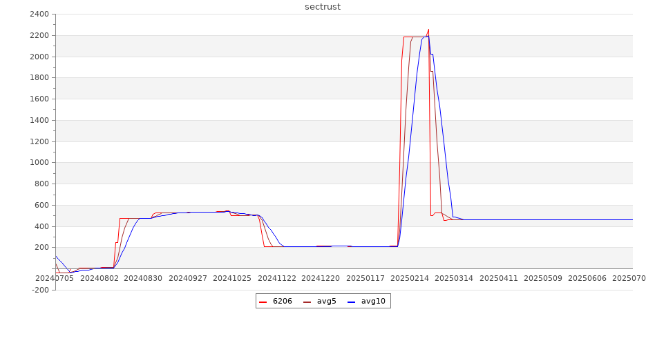646x345 pixels.
Task: Click the -200 value on the y-axis
Action: pos(39,290)
